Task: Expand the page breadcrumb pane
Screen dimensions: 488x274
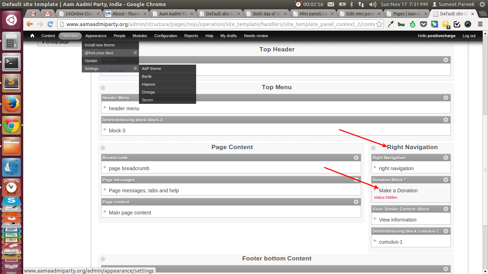Action: click(x=105, y=167)
